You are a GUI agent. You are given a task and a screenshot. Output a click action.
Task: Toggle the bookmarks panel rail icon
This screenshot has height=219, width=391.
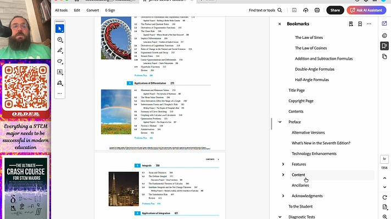(x=384, y=46)
